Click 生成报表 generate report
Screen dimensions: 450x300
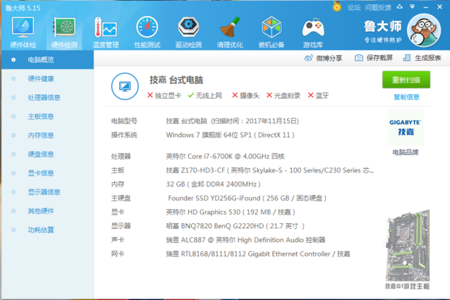(x=422, y=58)
